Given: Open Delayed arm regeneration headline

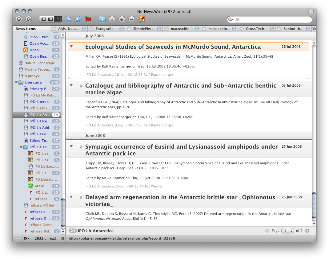Looking at the screenshot, I should (x=180, y=200).
